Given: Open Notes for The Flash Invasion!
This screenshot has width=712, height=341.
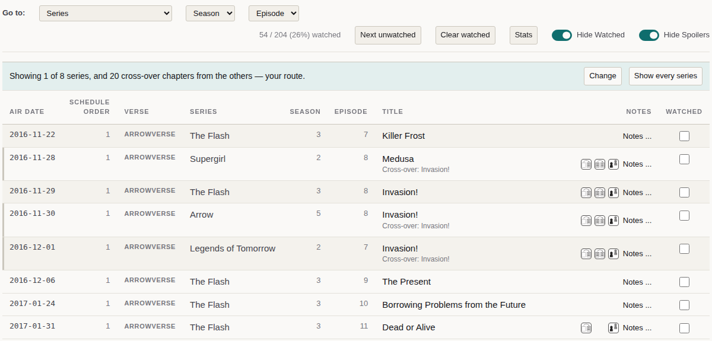Looking at the screenshot, I should tap(637, 193).
